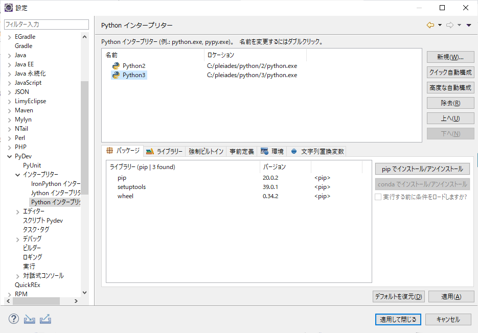This screenshot has width=478, height=333.
Task: Switch to the 事前定義 tab
Action: click(242, 151)
